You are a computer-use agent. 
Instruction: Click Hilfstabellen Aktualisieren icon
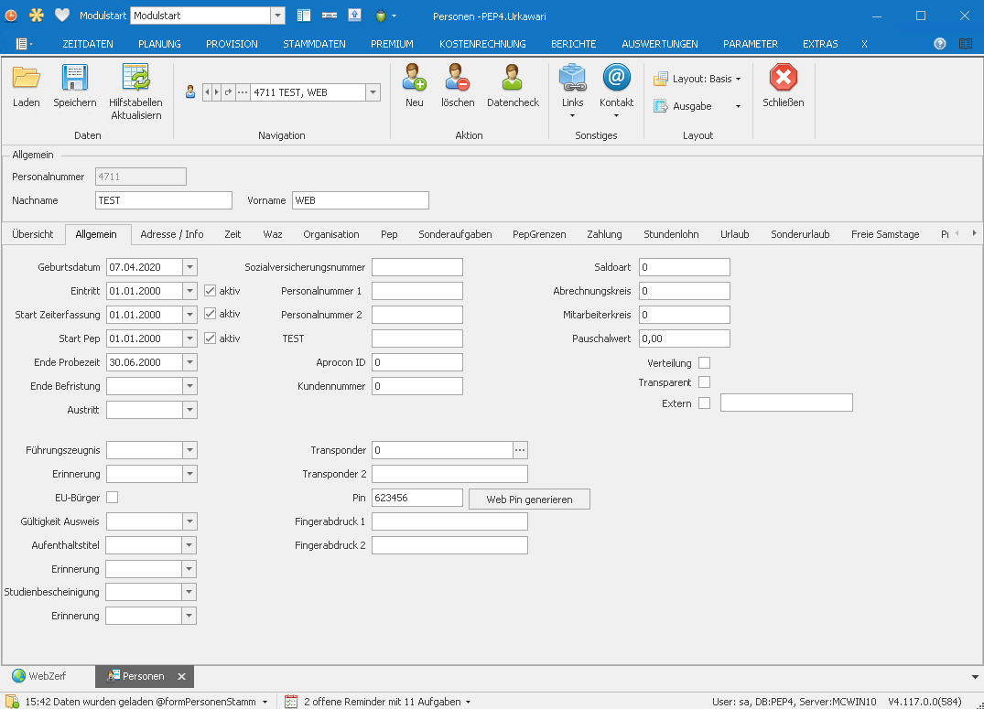[136, 79]
